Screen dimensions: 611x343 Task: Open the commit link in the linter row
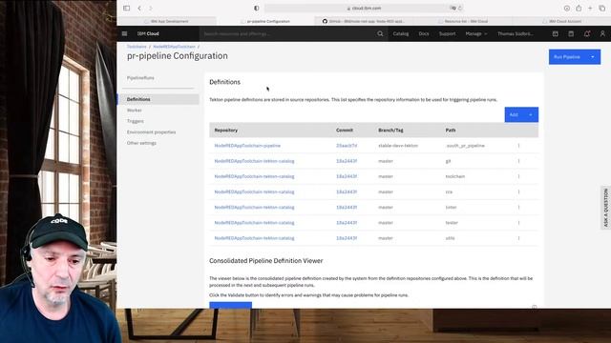click(x=347, y=208)
